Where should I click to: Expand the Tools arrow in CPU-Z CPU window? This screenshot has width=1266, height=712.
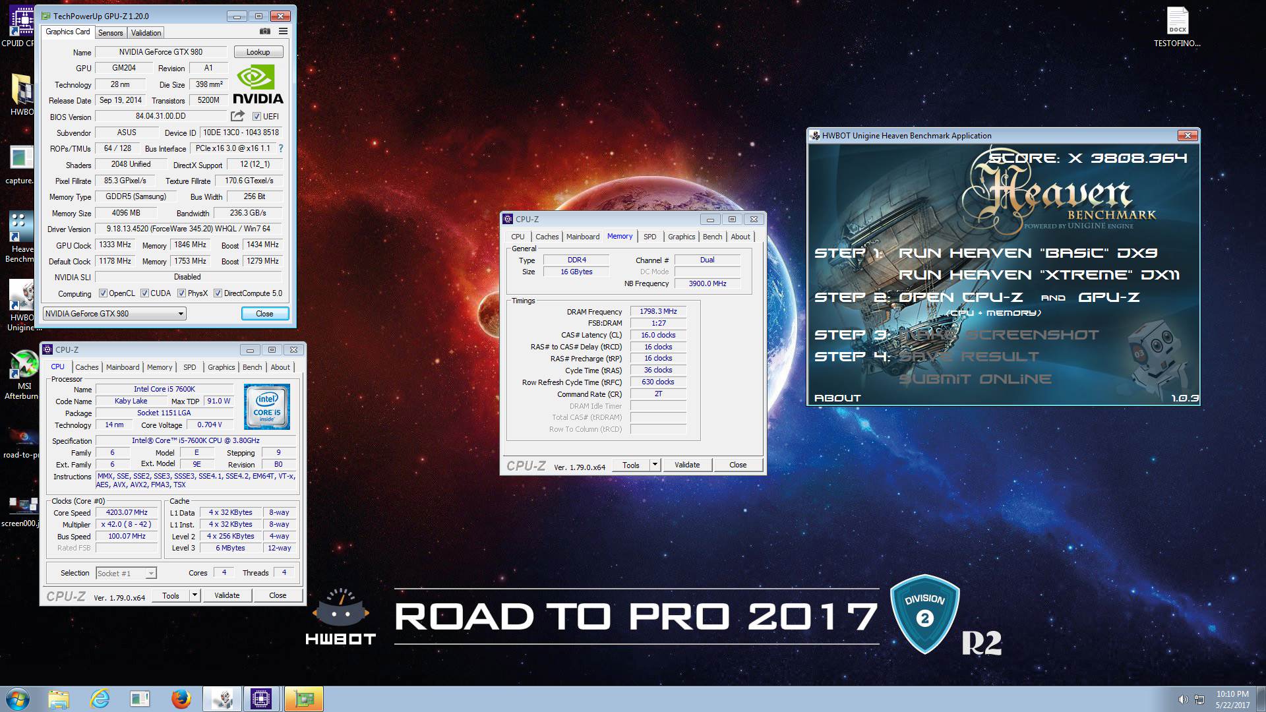195,595
